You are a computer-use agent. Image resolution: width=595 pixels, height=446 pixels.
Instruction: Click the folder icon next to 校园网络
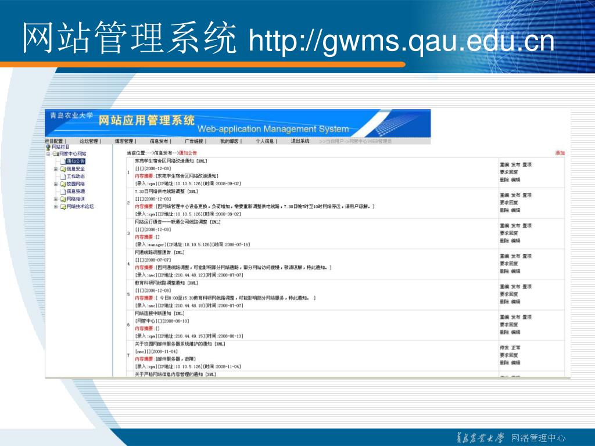[63, 184]
